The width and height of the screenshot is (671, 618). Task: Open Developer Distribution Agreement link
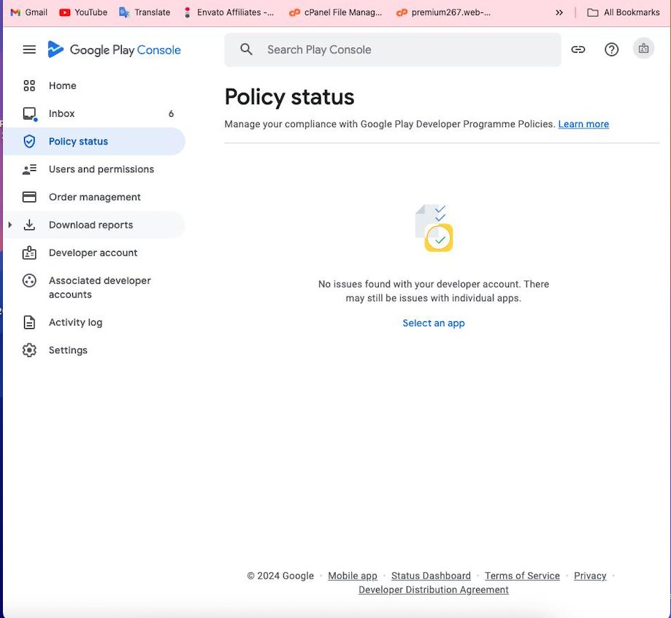coord(434,590)
